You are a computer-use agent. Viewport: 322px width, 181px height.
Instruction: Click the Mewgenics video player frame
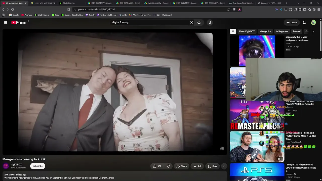(115, 92)
